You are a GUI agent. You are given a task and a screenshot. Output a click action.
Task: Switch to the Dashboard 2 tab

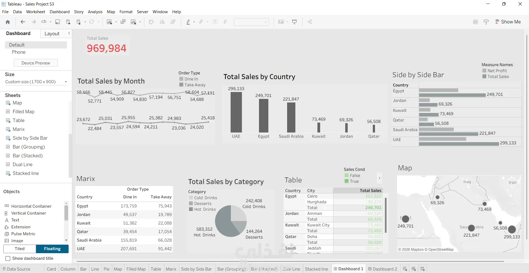382,269
